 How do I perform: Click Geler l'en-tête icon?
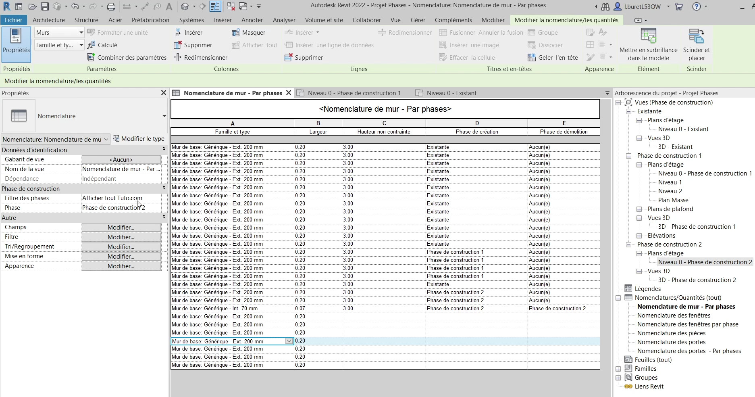532,58
